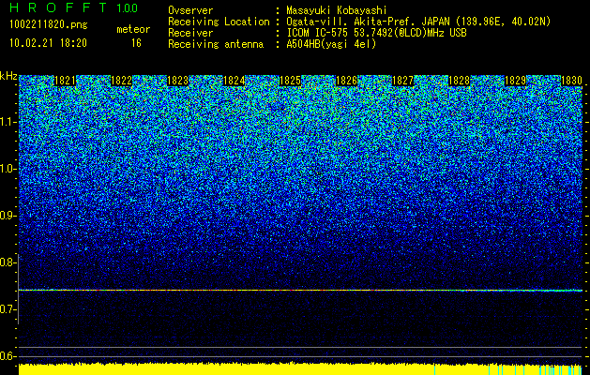Click the Ovserver field label
The width and height of the screenshot is (590, 375).
[x=190, y=10]
